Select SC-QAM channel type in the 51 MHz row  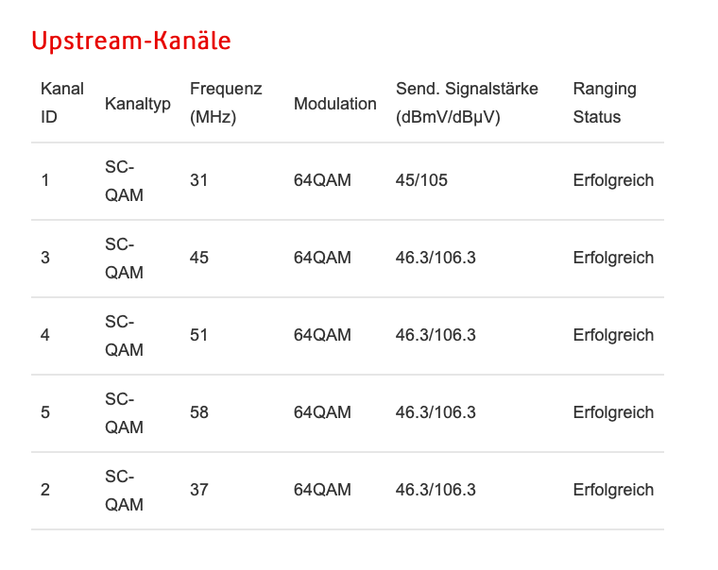click(x=124, y=336)
